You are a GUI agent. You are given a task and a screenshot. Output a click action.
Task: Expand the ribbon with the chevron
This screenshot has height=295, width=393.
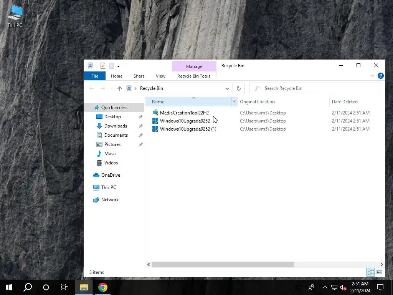(372, 76)
